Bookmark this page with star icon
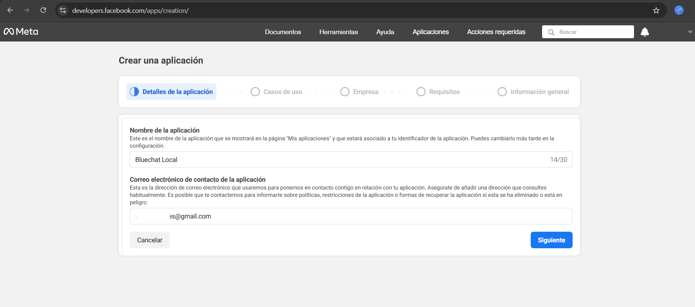The height and width of the screenshot is (307, 695). click(x=656, y=10)
